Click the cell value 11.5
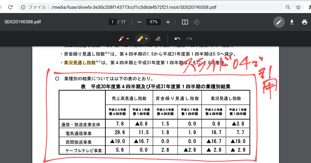Image resolution: width=311 pixels, height=163 pixels. tap(144, 132)
